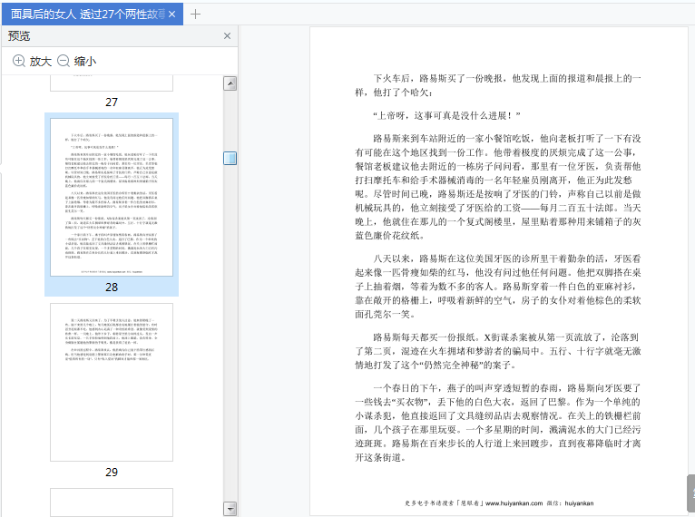Click the 放大 zoom-in magnifier icon

tap(19, 61)
